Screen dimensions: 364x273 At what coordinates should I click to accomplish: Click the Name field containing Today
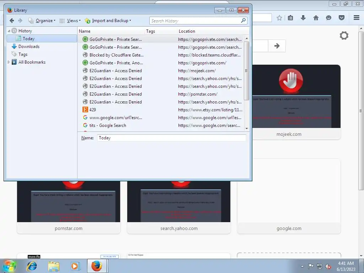171,138
